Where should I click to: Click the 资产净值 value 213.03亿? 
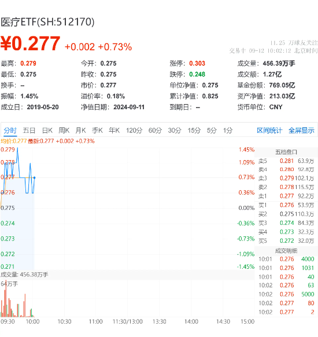[x=282, y=96]
